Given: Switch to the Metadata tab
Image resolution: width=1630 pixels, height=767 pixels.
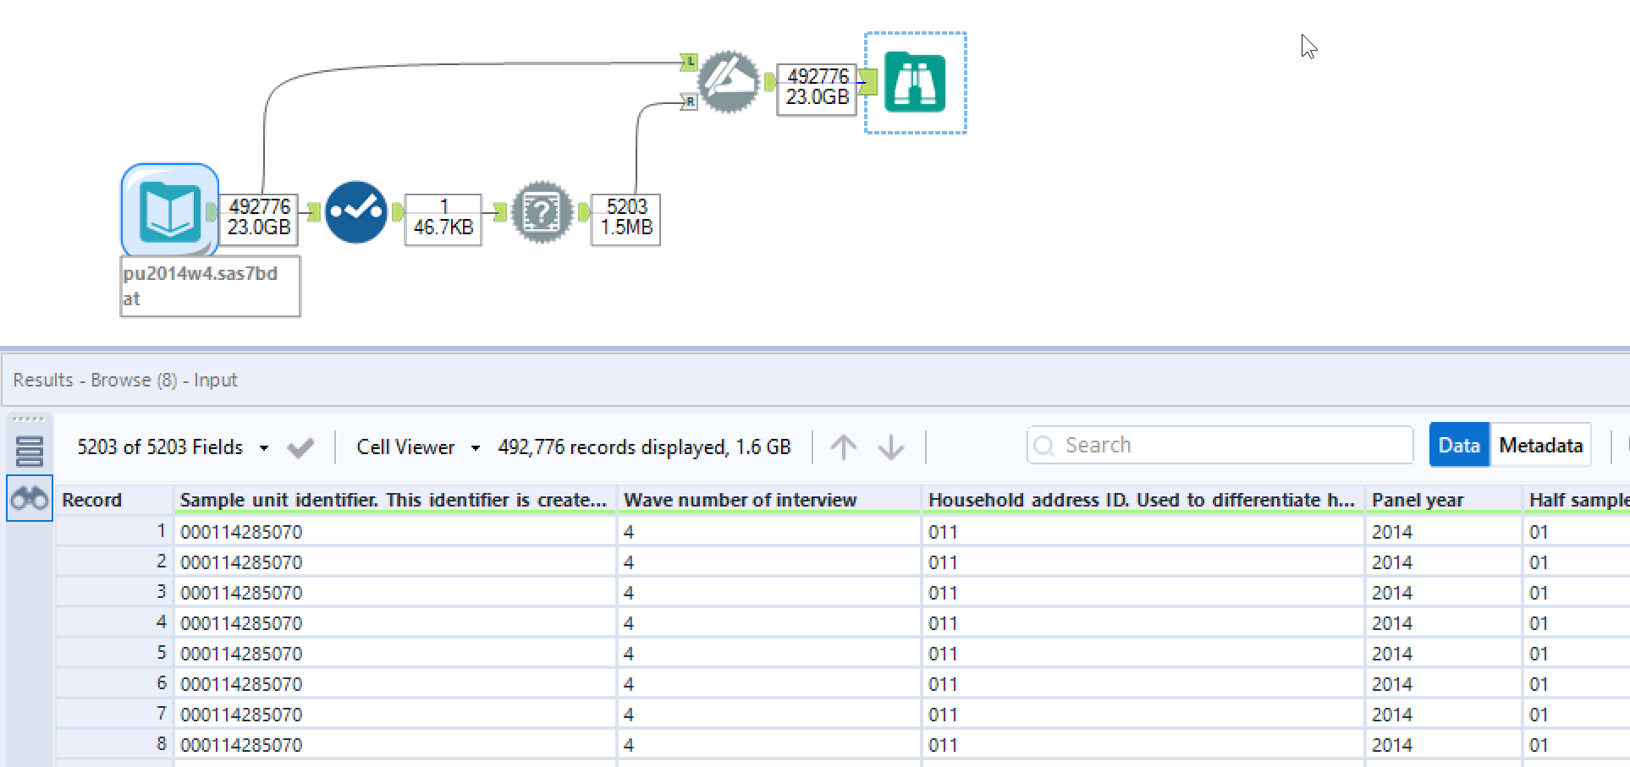Looking at the screenshot, I should coord(1539,444).
